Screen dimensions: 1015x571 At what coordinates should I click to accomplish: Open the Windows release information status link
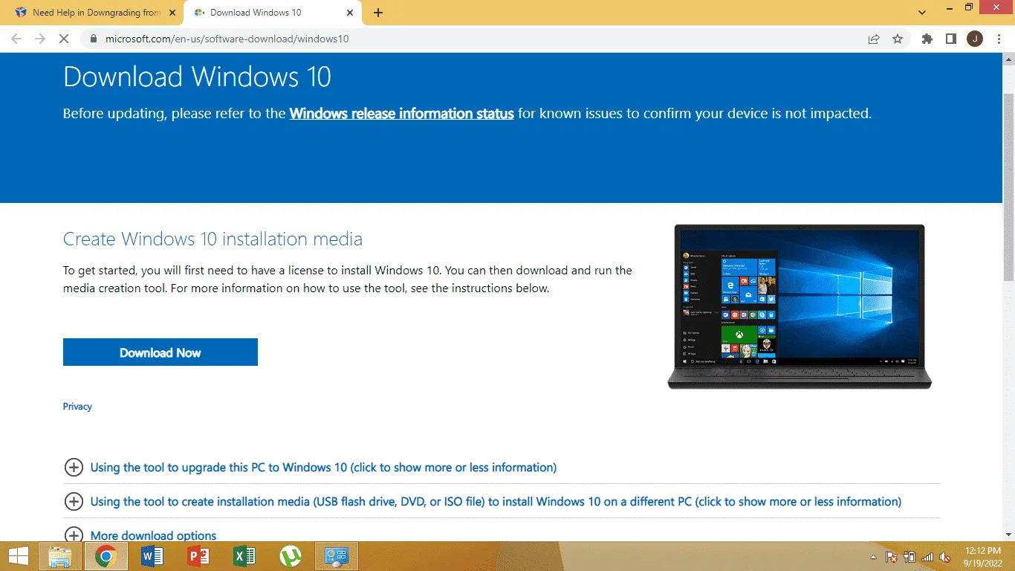point(402,114)
